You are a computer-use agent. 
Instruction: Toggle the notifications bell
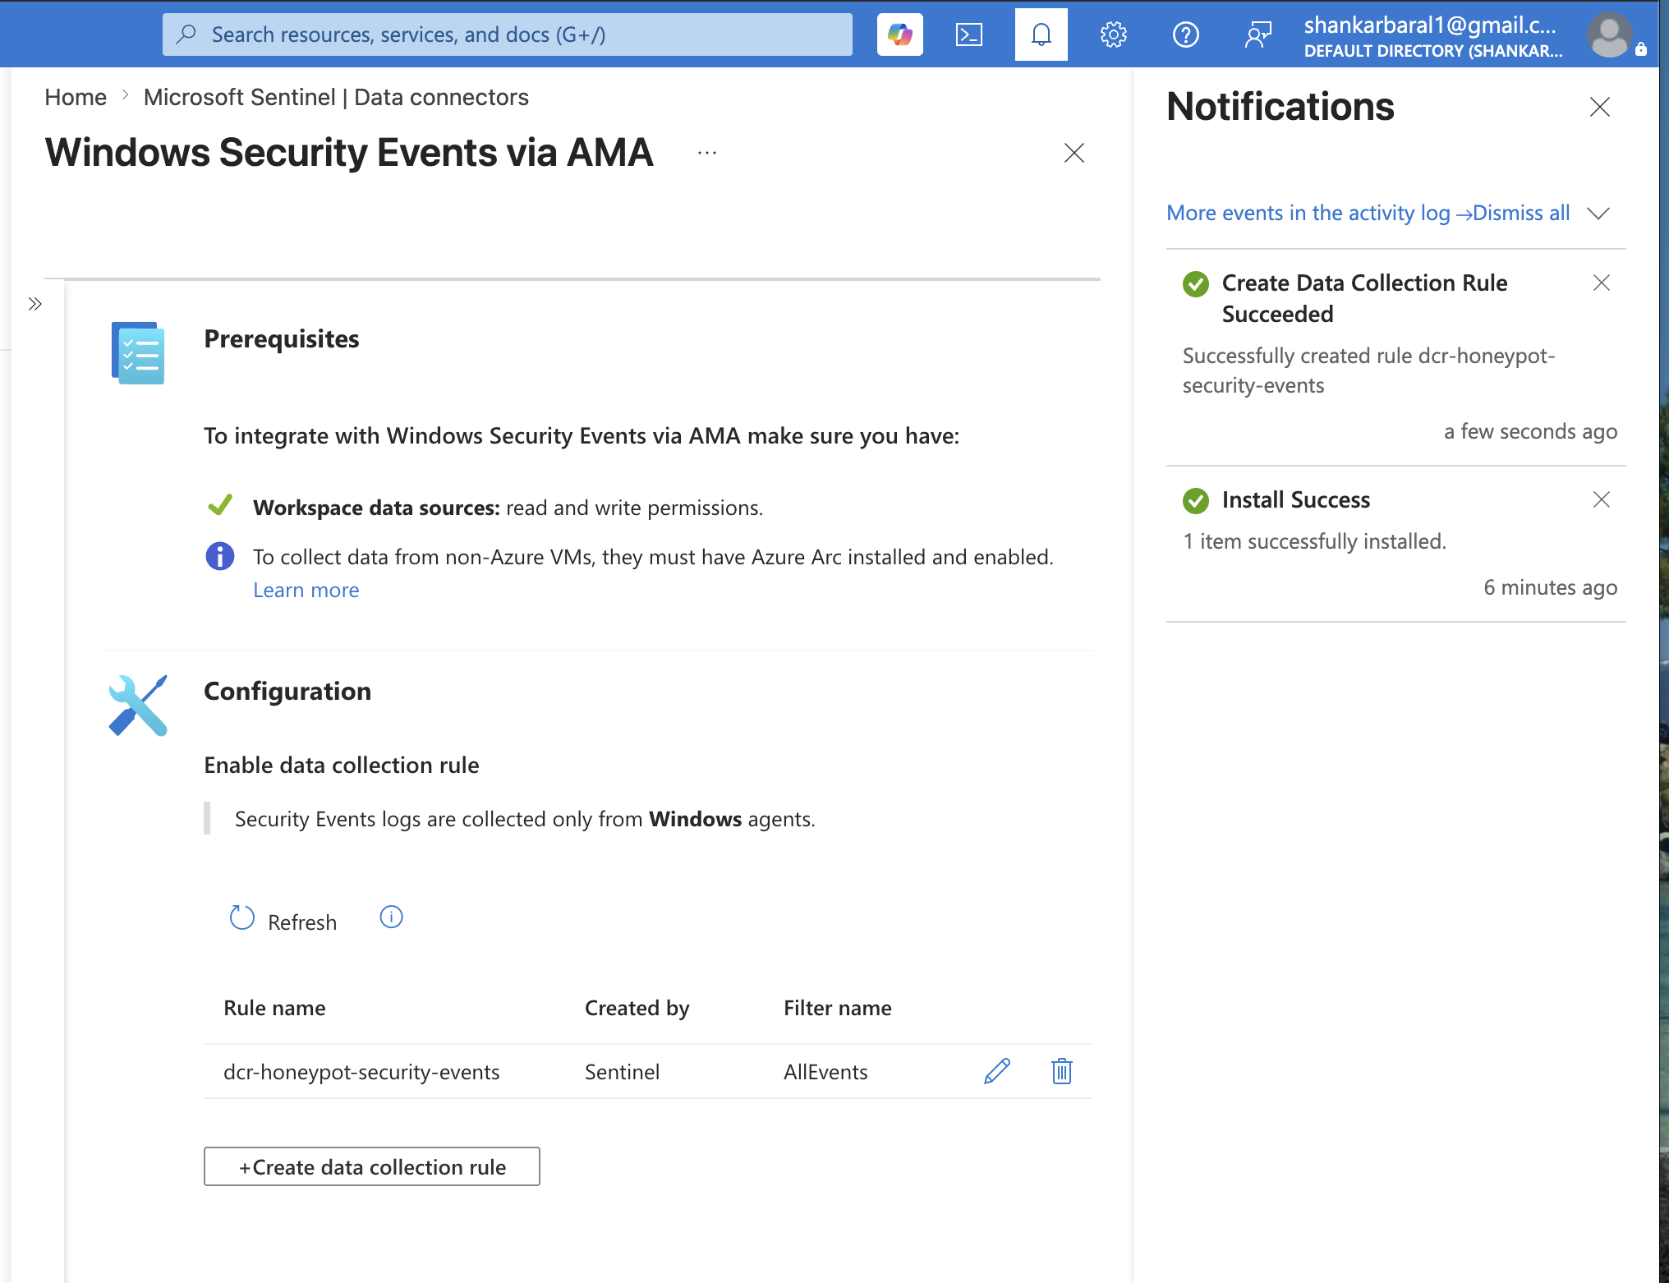coord(1041,34)
